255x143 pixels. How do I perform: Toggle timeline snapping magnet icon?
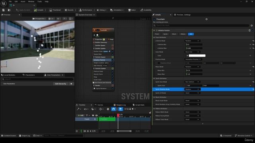(x=113, y=109)
